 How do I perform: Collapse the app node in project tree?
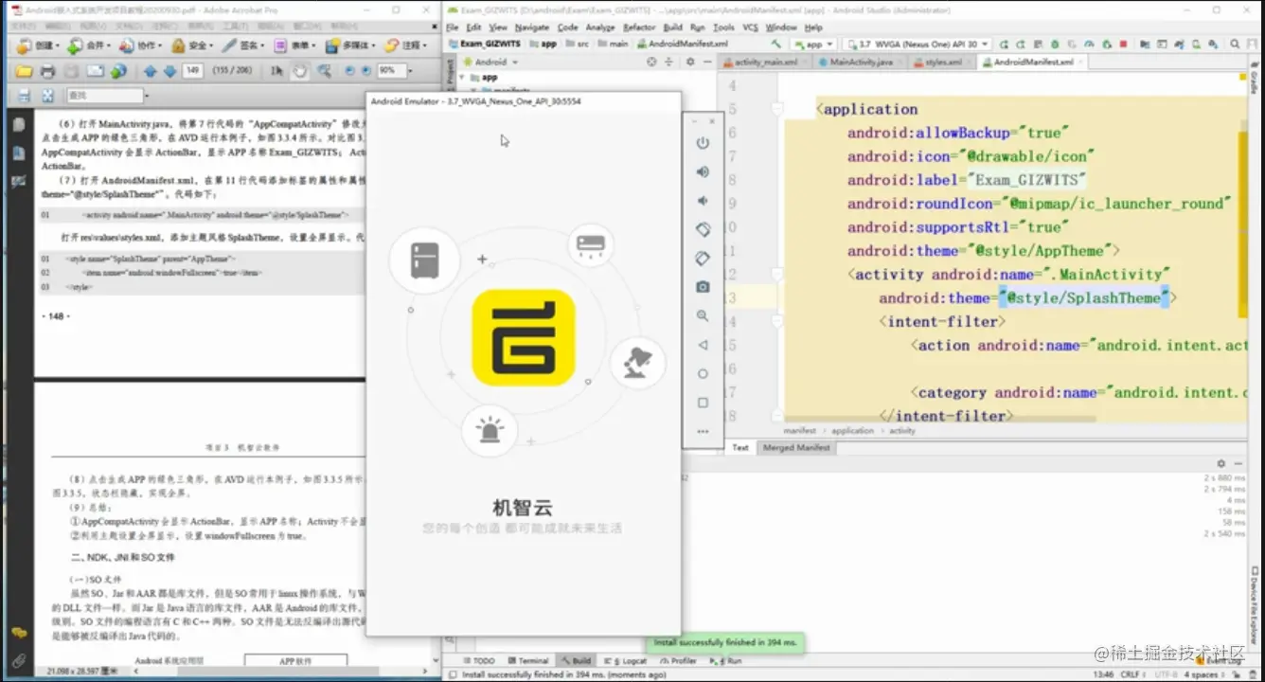462,78
